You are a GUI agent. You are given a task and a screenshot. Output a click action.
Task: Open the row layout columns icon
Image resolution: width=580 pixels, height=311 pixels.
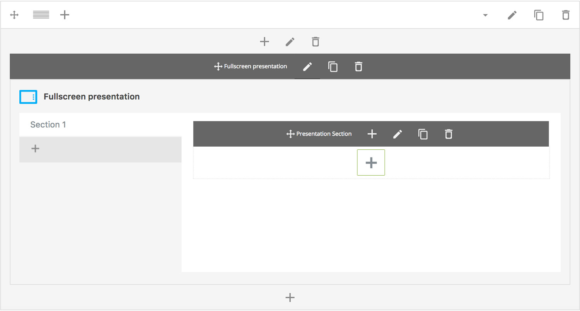(41, 15)
